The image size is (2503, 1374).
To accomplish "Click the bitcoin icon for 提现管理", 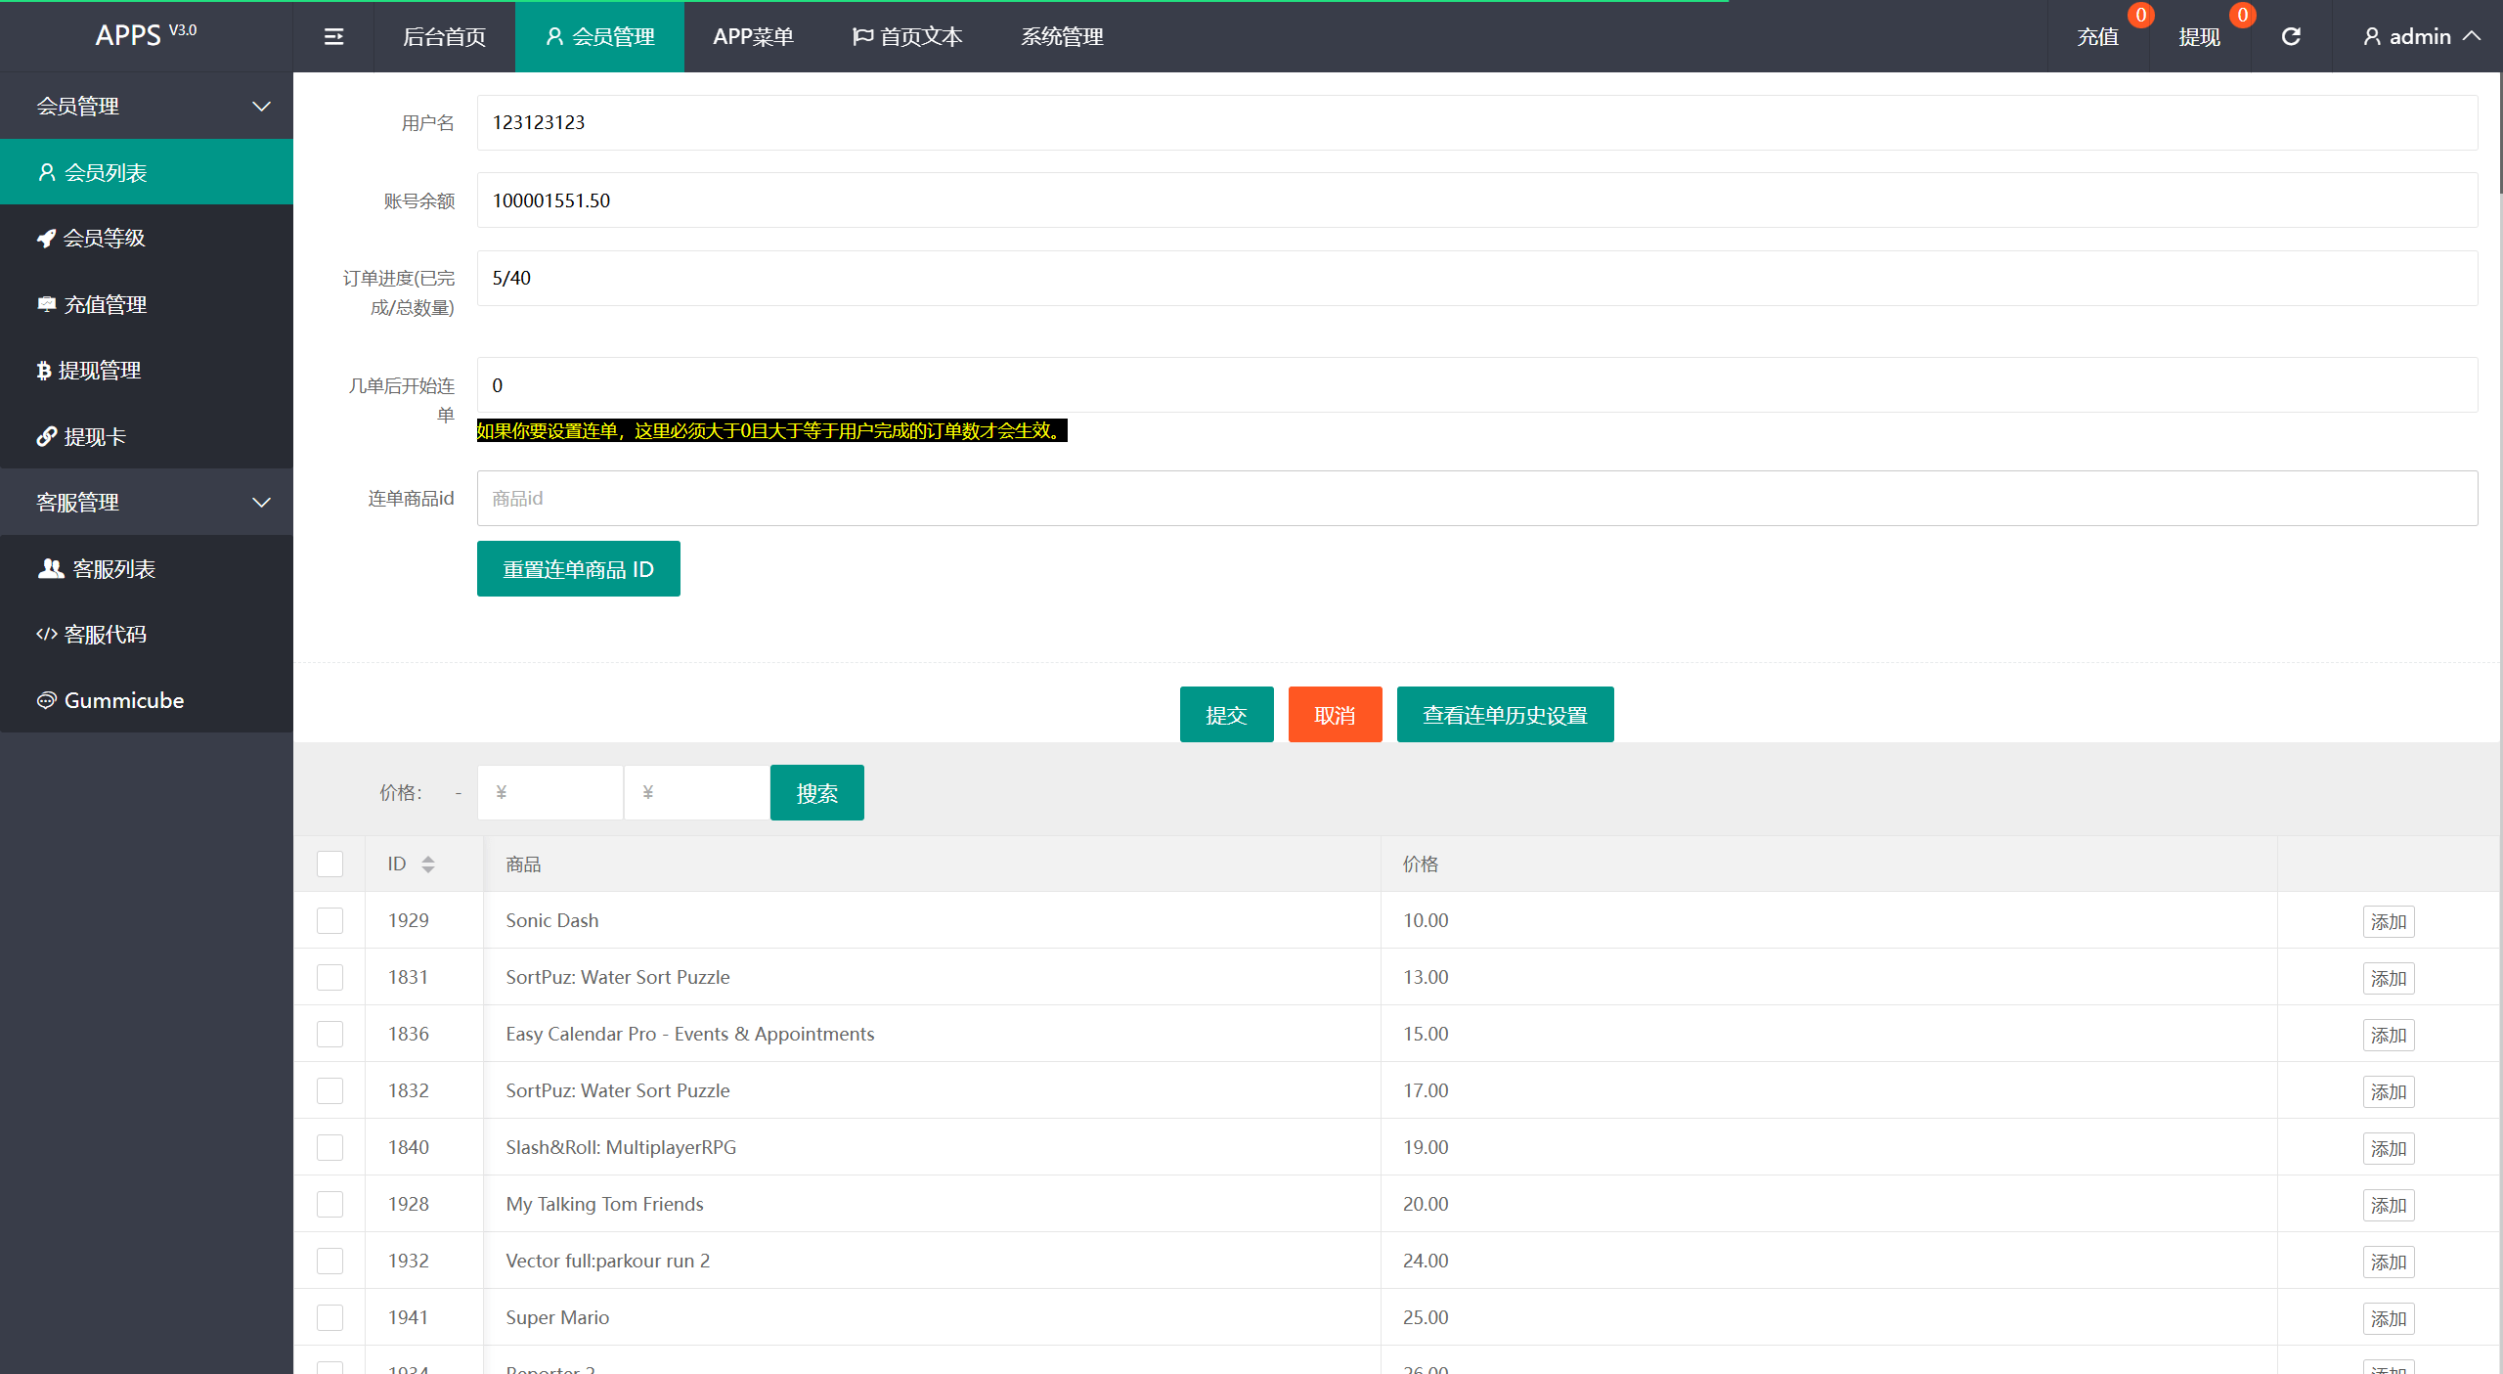I will tap(44, 371).
